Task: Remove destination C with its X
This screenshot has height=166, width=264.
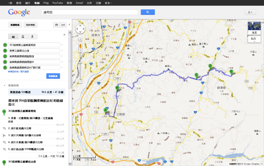Action: tap(62, 56)
